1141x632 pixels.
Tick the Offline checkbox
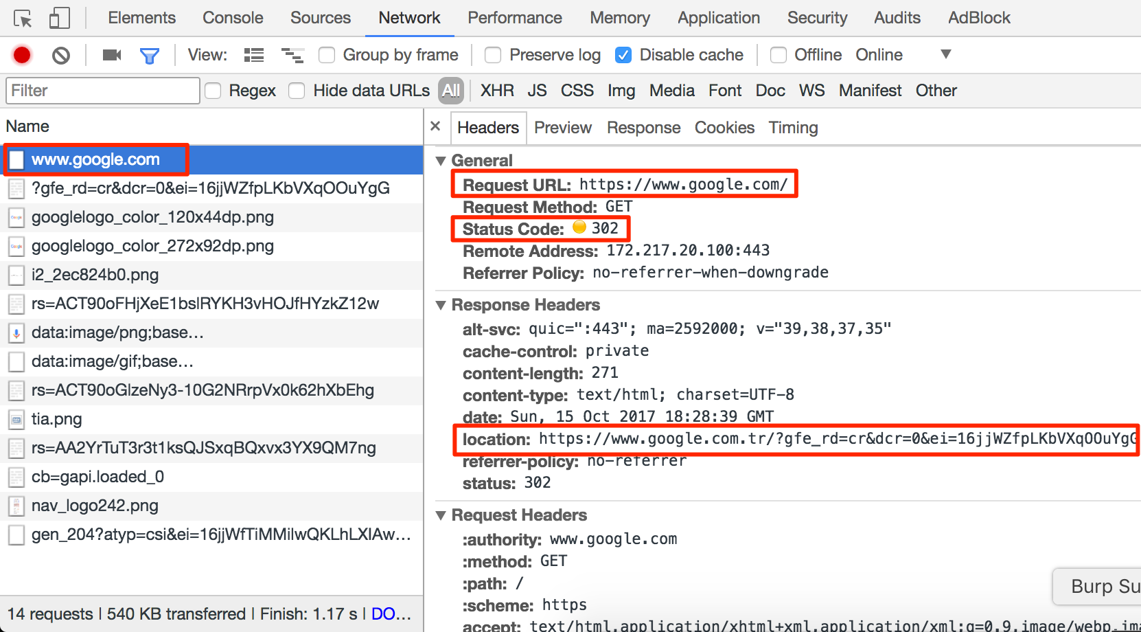(x=779, y=55)
